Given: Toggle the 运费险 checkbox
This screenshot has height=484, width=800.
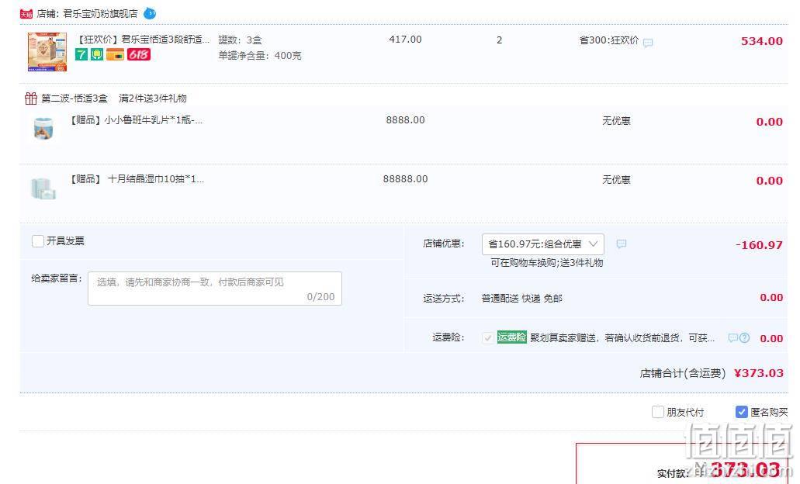Looking at the screenshot, I should pos(488,337).
